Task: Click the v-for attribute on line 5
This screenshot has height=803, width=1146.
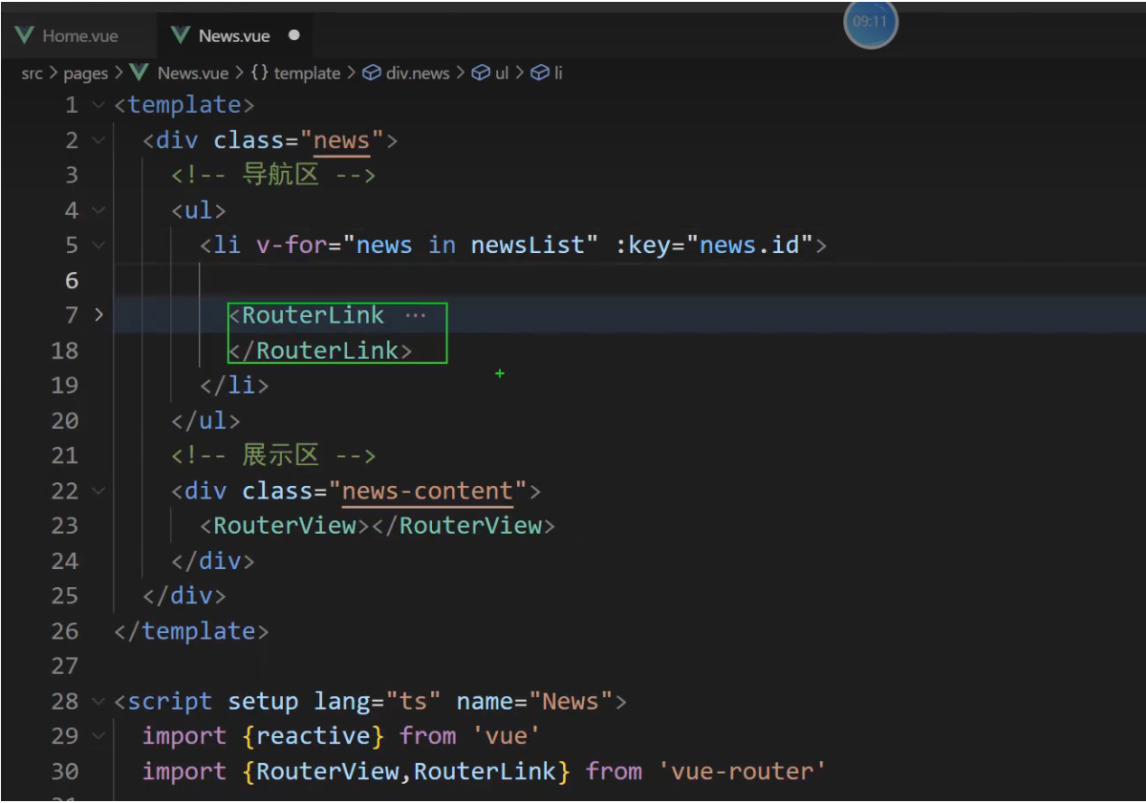Action: pyautogui.click(x=292, y=245)
